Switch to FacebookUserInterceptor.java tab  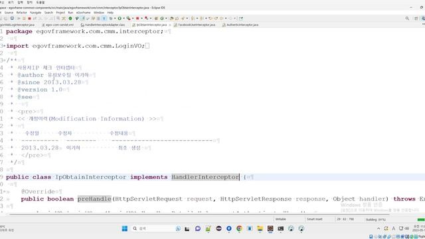195,25
